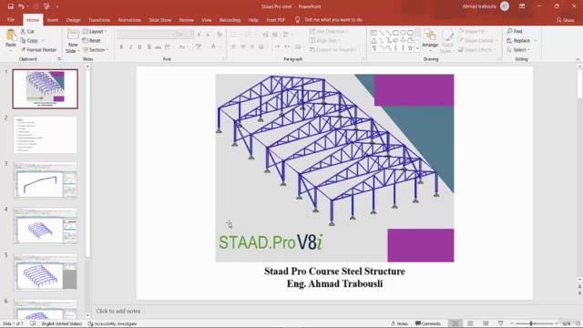Expand the Copy options arrow
This screenshot has width=583, height=328.
[43, 40]
